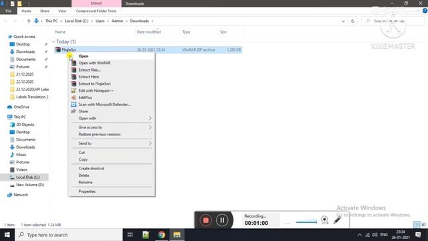Sort by Date modified column header

(x=148, y=32)
